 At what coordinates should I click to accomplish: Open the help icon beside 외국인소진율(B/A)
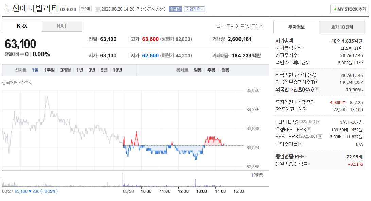point(317,89)
